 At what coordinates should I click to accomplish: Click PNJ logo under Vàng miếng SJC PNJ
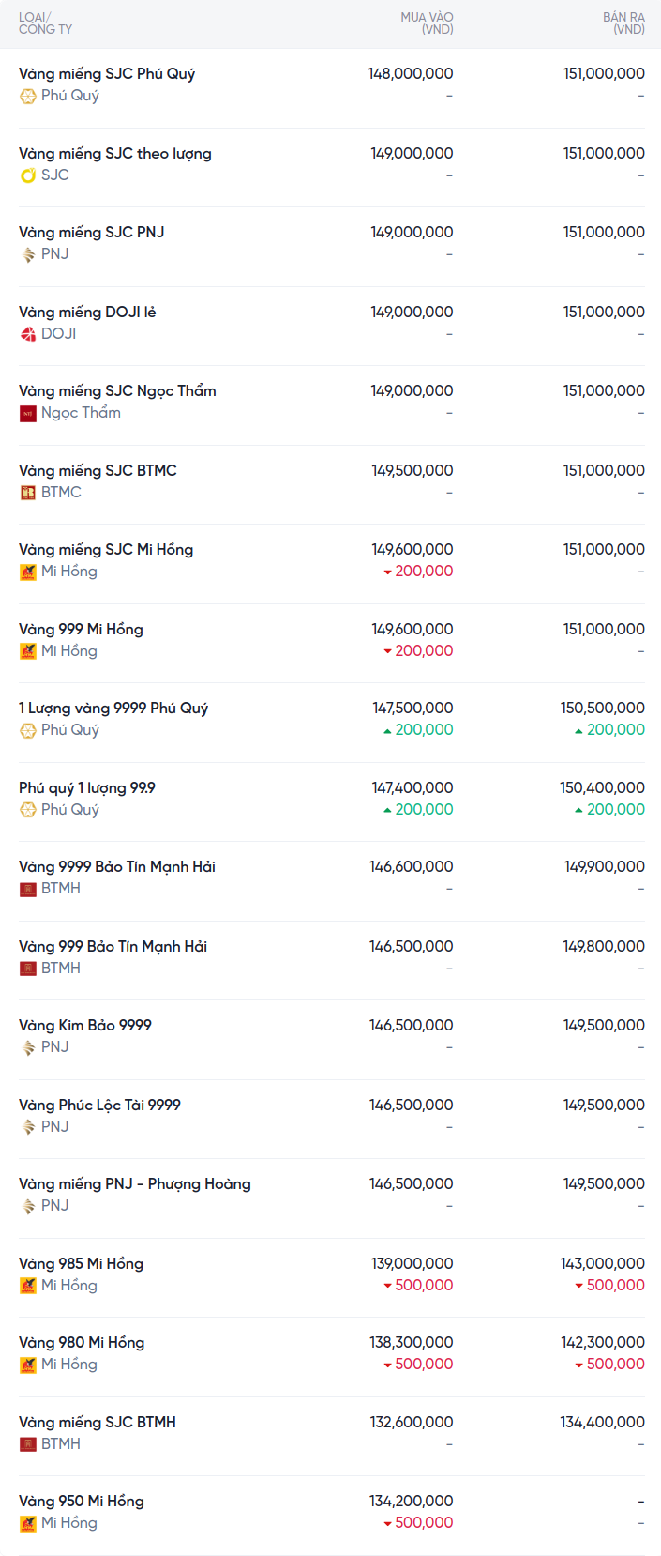click(x=28, y=254)
